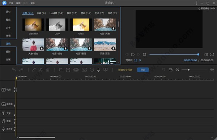This screenshot has height=140, width=217.
Task: Adjust the timeline zoom slider handle
Action: [188, 70]
